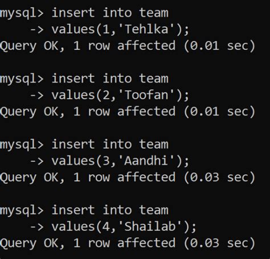Click the word 'Aandhi' in the third values

coord(146,161)
